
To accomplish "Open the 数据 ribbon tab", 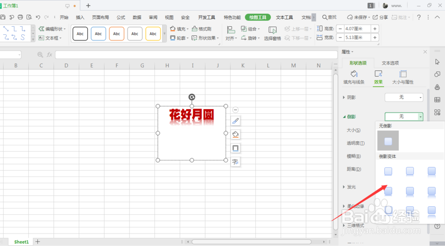I will pyautogui.click(x=137, y=17).
